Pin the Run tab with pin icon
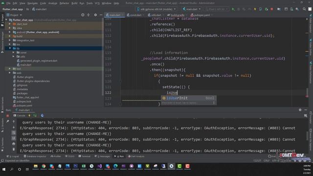 tap(8, 121)
